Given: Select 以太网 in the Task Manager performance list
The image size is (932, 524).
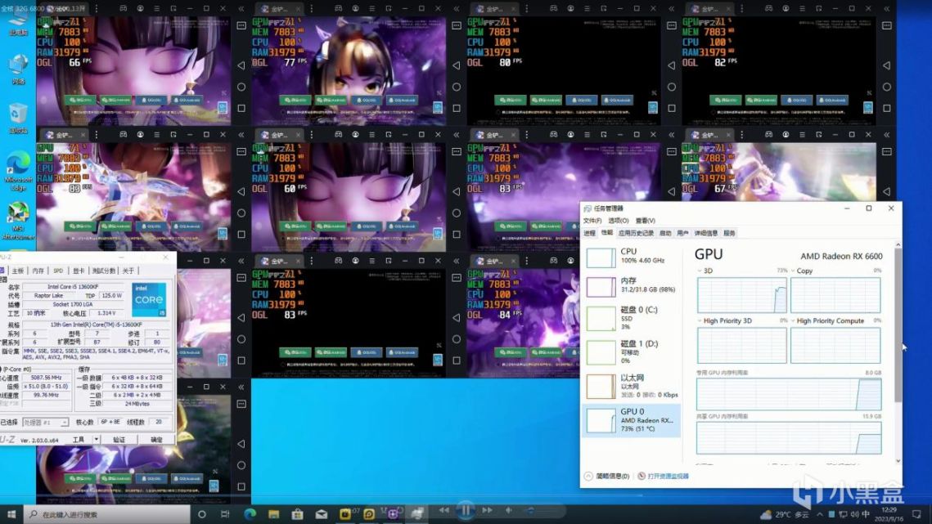Looking at the screenshot, I should point(631,386).
